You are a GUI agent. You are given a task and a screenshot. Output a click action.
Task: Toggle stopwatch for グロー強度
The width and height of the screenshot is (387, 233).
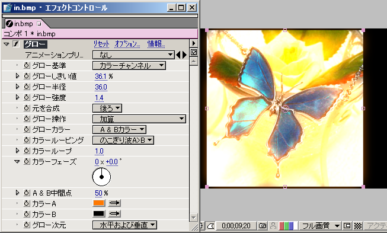click(x=27, y=97)
